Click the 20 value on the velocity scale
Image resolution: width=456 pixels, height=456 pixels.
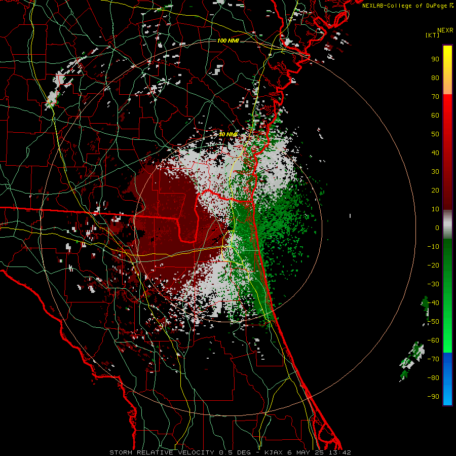pyautogui.click(x=435, y=190)
